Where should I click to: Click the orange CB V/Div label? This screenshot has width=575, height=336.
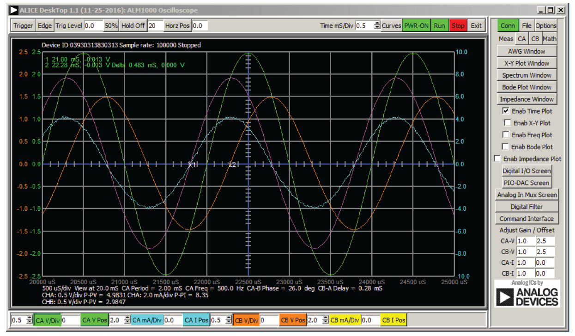[x=245, y=320]
